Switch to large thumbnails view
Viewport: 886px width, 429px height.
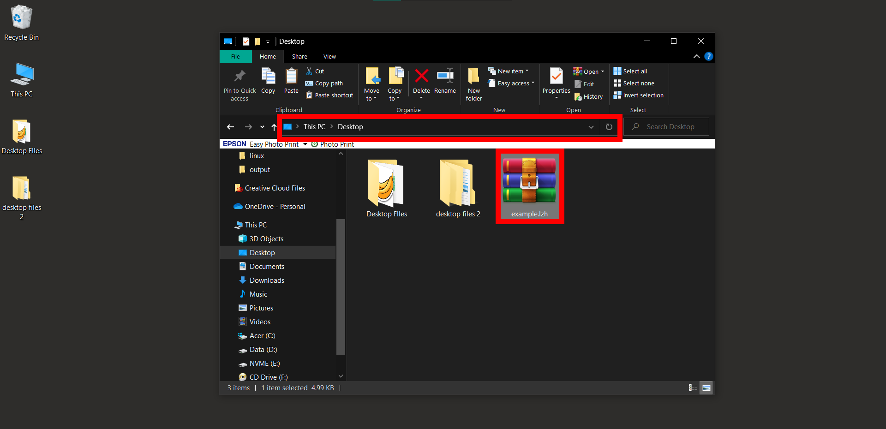pyautogui.click(x=706, y=387)
